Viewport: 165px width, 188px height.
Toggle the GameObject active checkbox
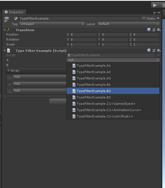pos(16,18)
